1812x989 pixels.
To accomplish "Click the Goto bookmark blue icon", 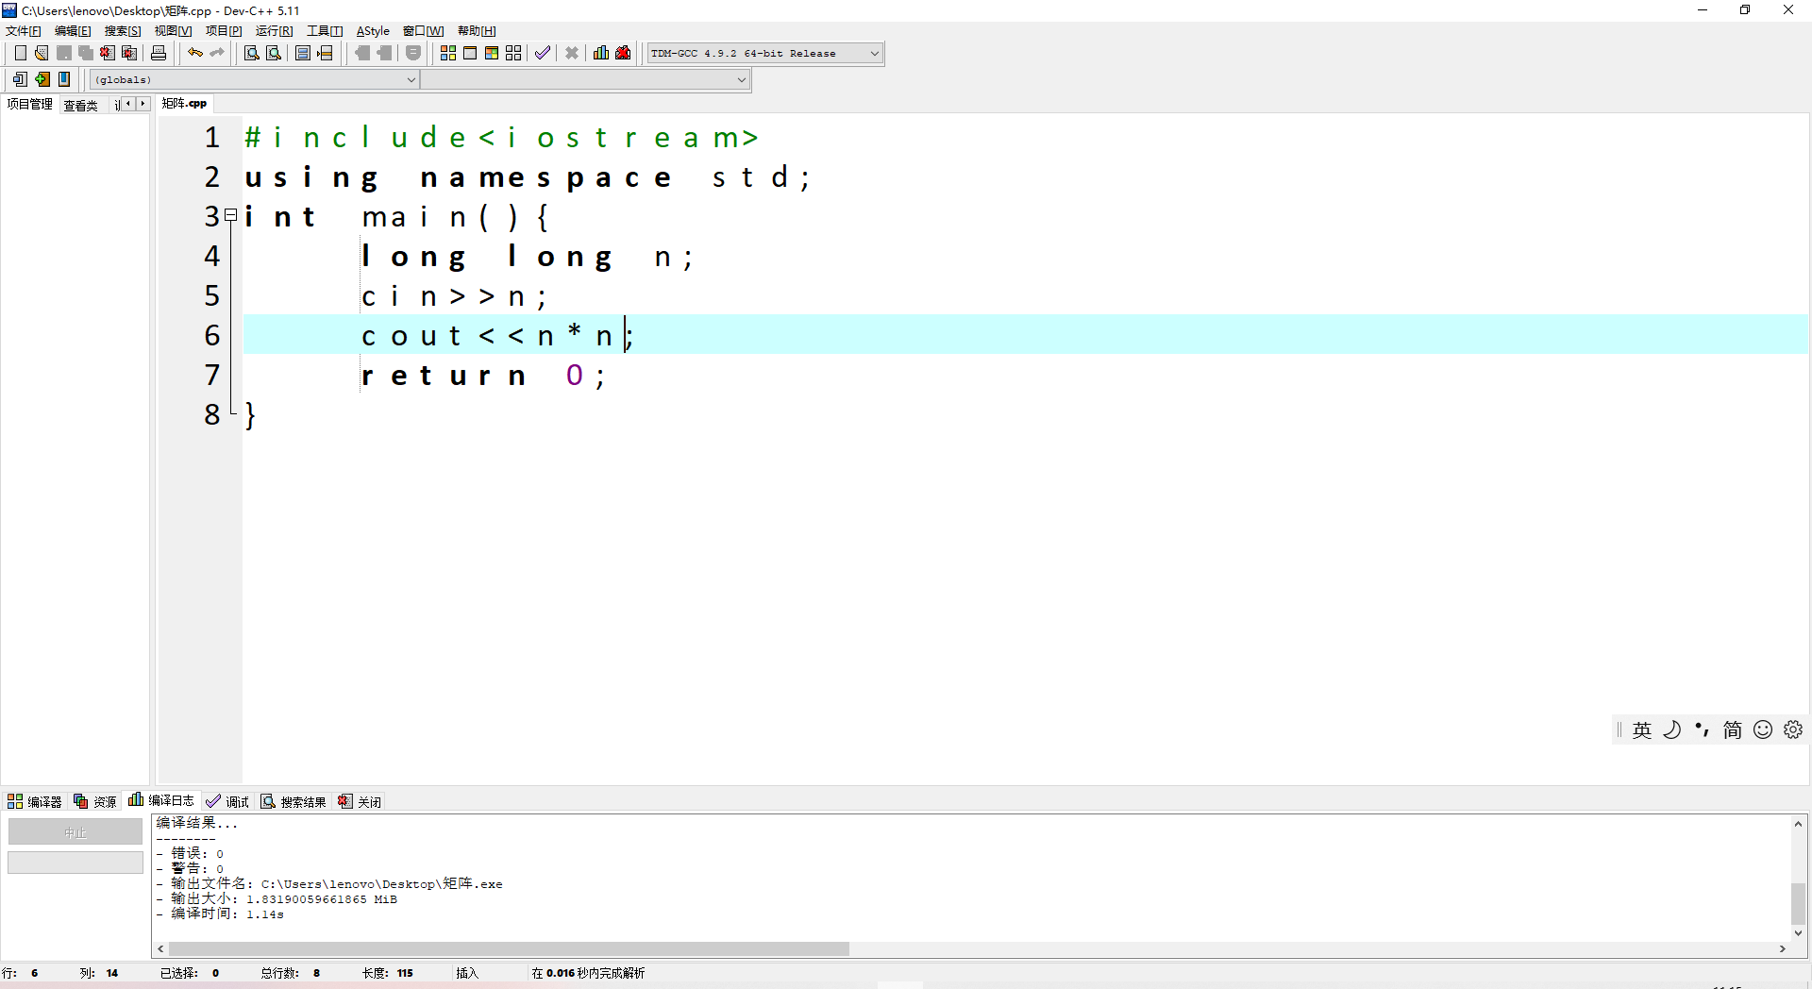I will (64, 79).
